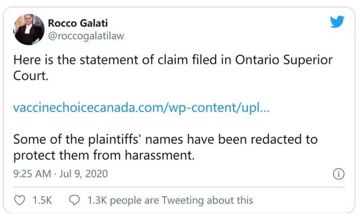Screen dimensions: 364x216
Task: Click the words 'Ontario Superior'
Action: (x=284, y=60)
